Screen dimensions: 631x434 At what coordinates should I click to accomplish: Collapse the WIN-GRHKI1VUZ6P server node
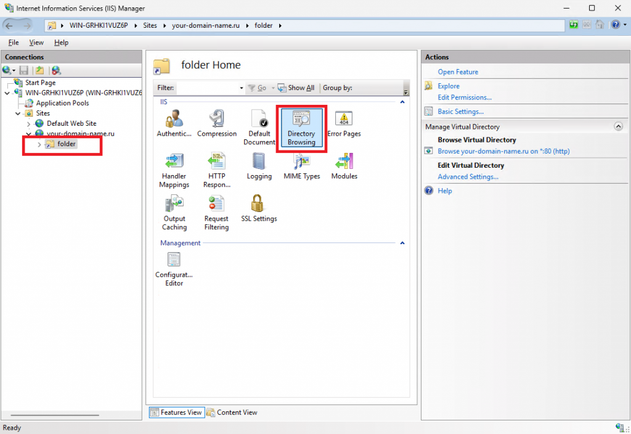click(x=7, y=93)
